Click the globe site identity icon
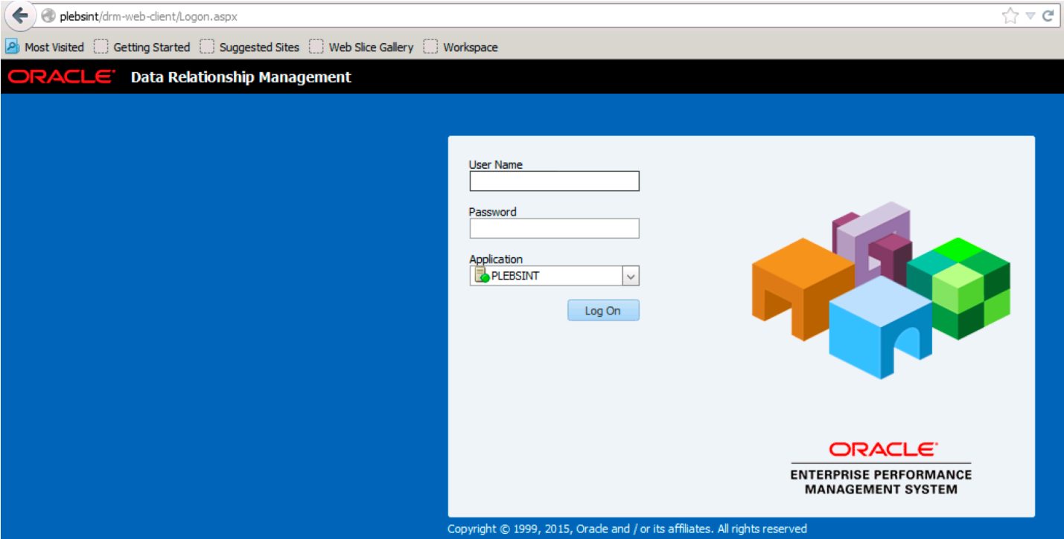This screenshot has height=539, width=1064. [x=48, y=16]
